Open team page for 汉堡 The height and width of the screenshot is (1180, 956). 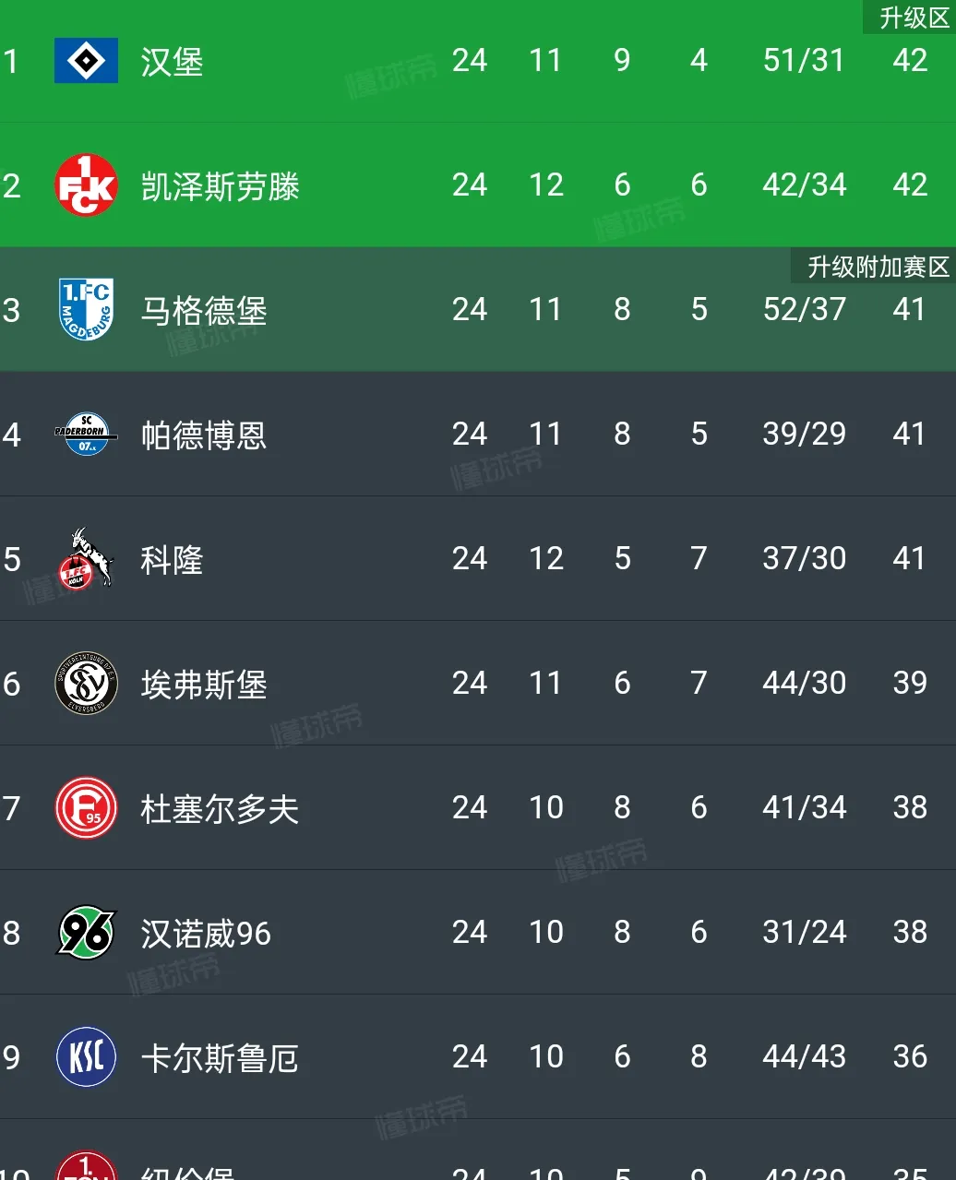172,62
